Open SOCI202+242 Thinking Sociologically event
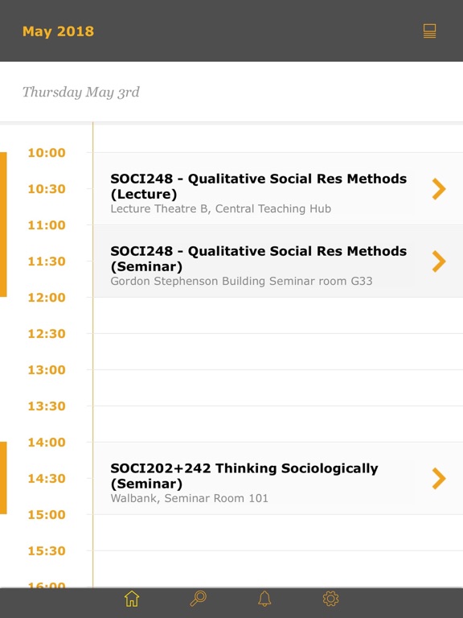 278,479
